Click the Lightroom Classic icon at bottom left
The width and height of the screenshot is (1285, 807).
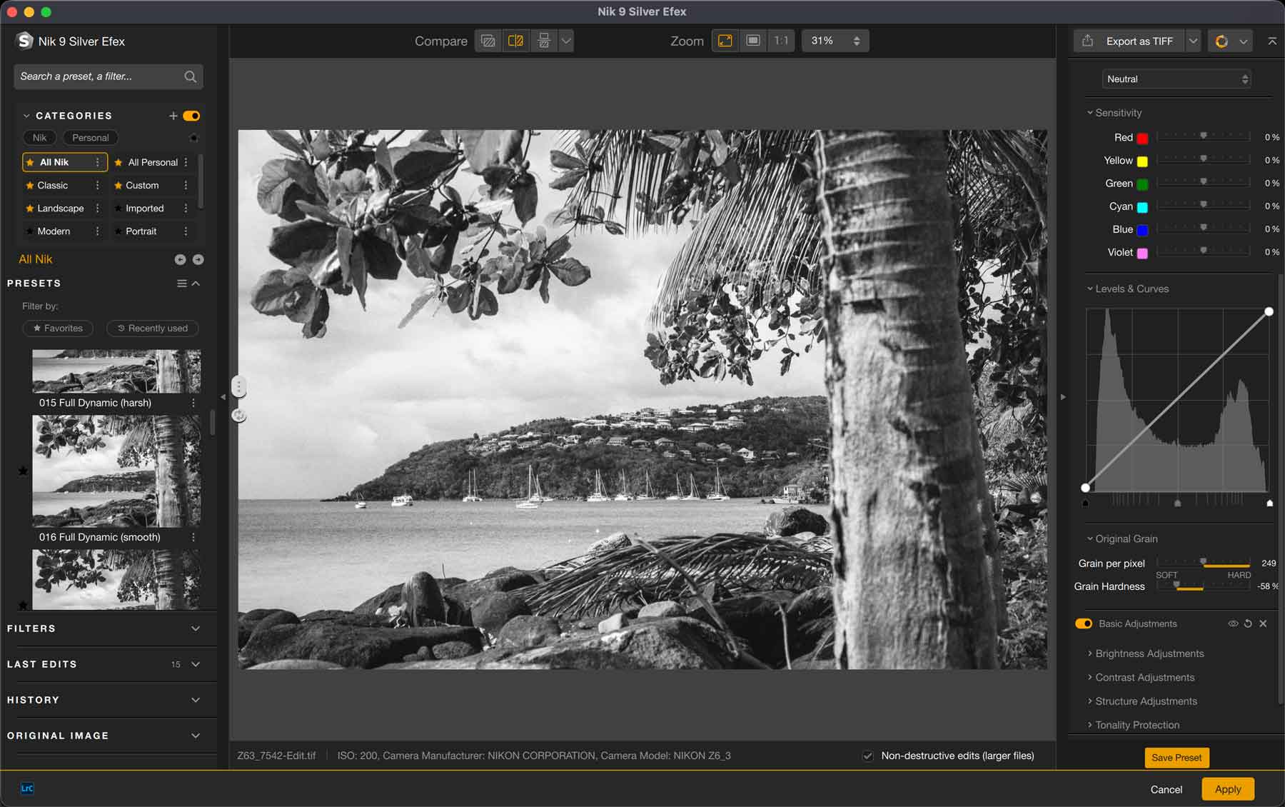[27, 788]
